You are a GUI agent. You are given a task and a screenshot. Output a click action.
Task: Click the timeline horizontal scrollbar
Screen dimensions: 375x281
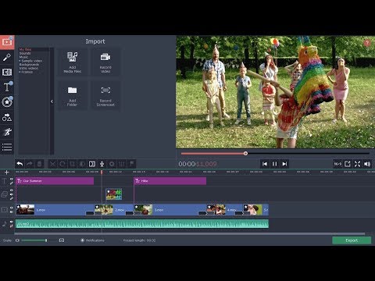tap(190, 234)
